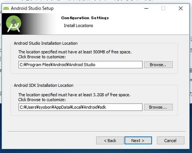Click the Android icon in the title bar

pos(6,8)
